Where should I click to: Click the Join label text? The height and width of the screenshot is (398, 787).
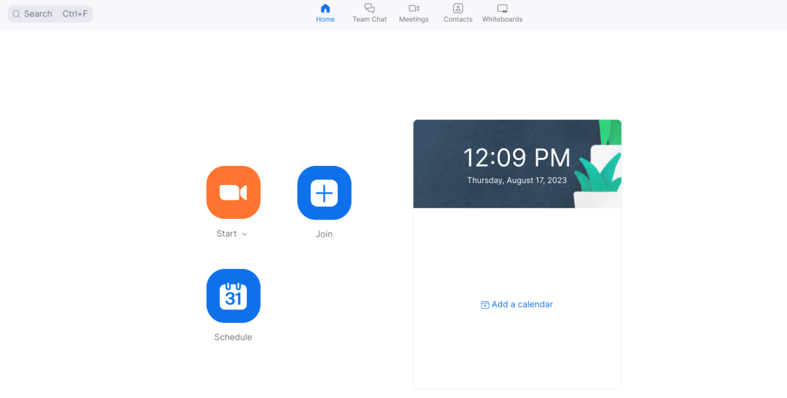tap(325, 234)
